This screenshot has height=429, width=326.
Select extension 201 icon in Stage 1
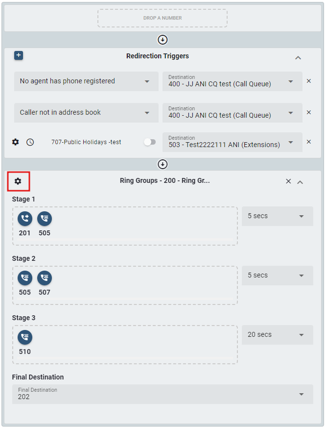[25, 219]
